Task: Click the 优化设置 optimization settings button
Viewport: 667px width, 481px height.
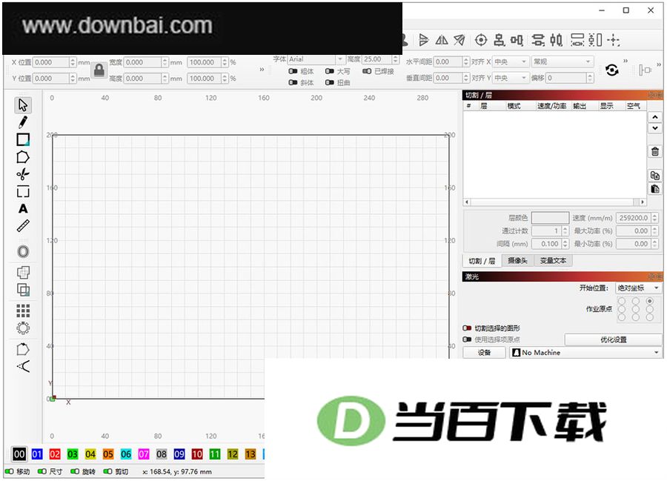Action: pos(613,339)
